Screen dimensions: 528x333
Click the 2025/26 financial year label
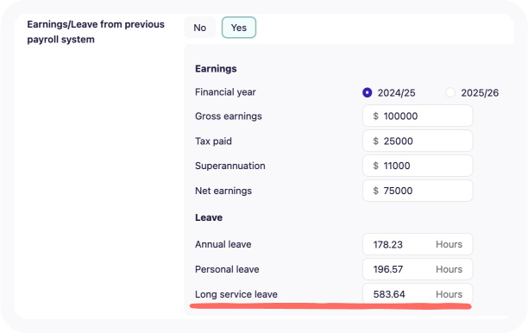(x=480, y=93)
